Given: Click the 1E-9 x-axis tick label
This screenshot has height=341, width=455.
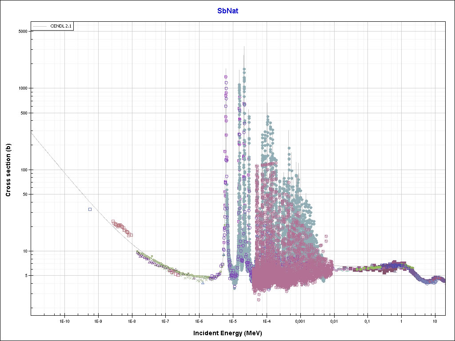Looking at the screenshot, I should tap(98, 321).
